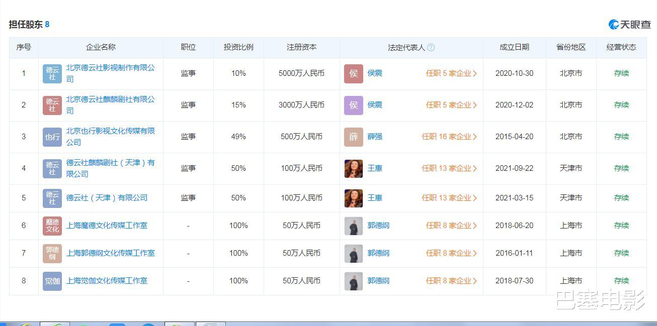Expand 任职 5 家企业 in row 1
657x326 pixels.
pos(451,73)
